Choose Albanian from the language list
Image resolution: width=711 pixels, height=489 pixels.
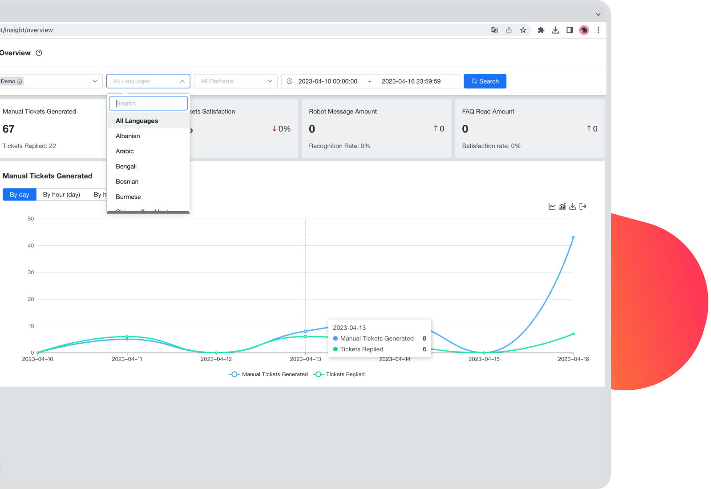click(x=128, y=136)
